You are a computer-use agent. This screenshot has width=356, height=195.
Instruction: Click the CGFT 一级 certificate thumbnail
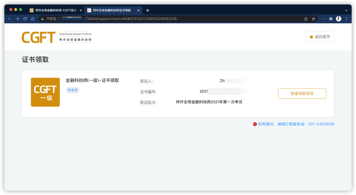pyautogui.click(x=45, y=92)
